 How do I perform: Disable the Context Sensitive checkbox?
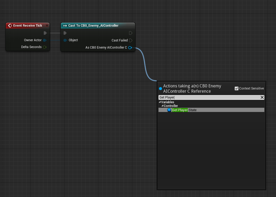(236, 88)
